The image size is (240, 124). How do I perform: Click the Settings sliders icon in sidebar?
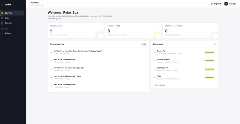2,33
